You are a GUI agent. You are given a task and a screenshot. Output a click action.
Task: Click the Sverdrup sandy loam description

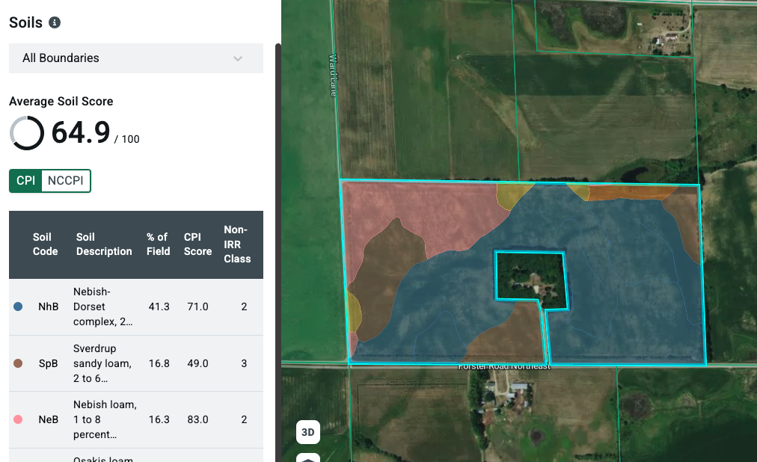pyautogui.click(x=102, y=363)
